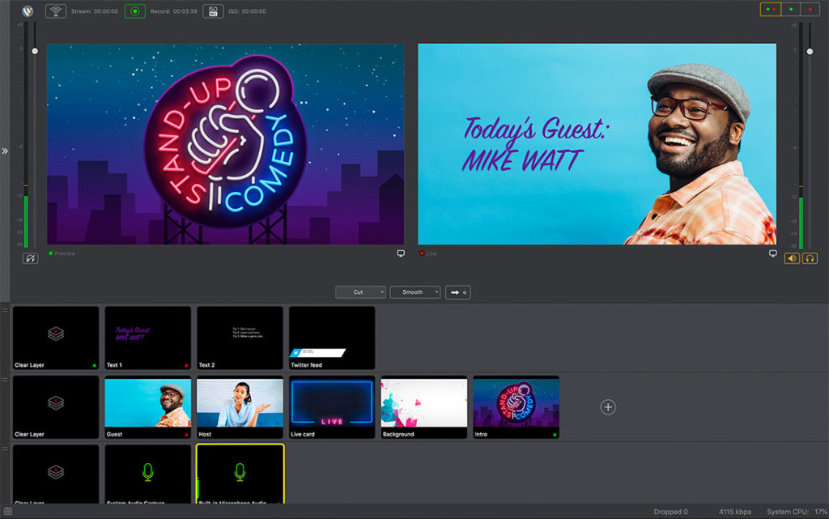Click the monitor icon under the Preview window
829x519 pixels.
[x=401, y=253]
